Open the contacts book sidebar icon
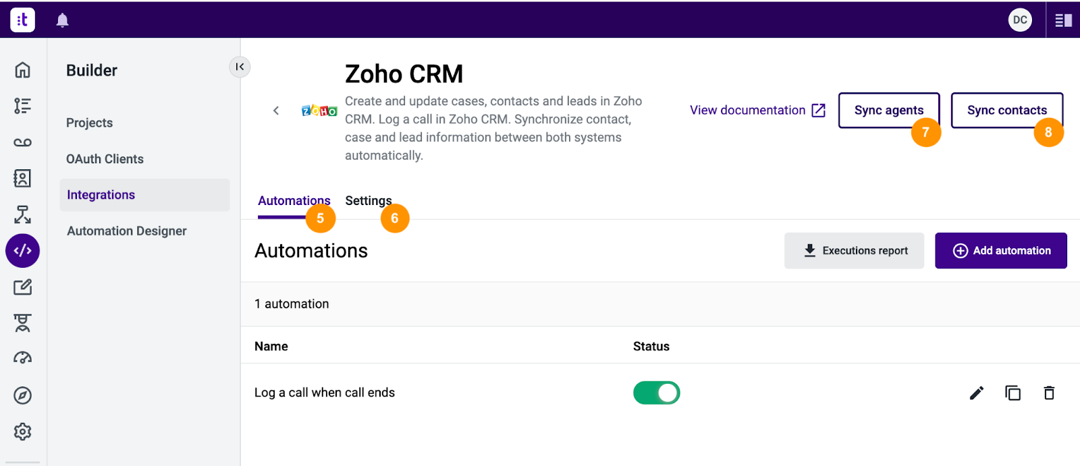 click(23, 178)
